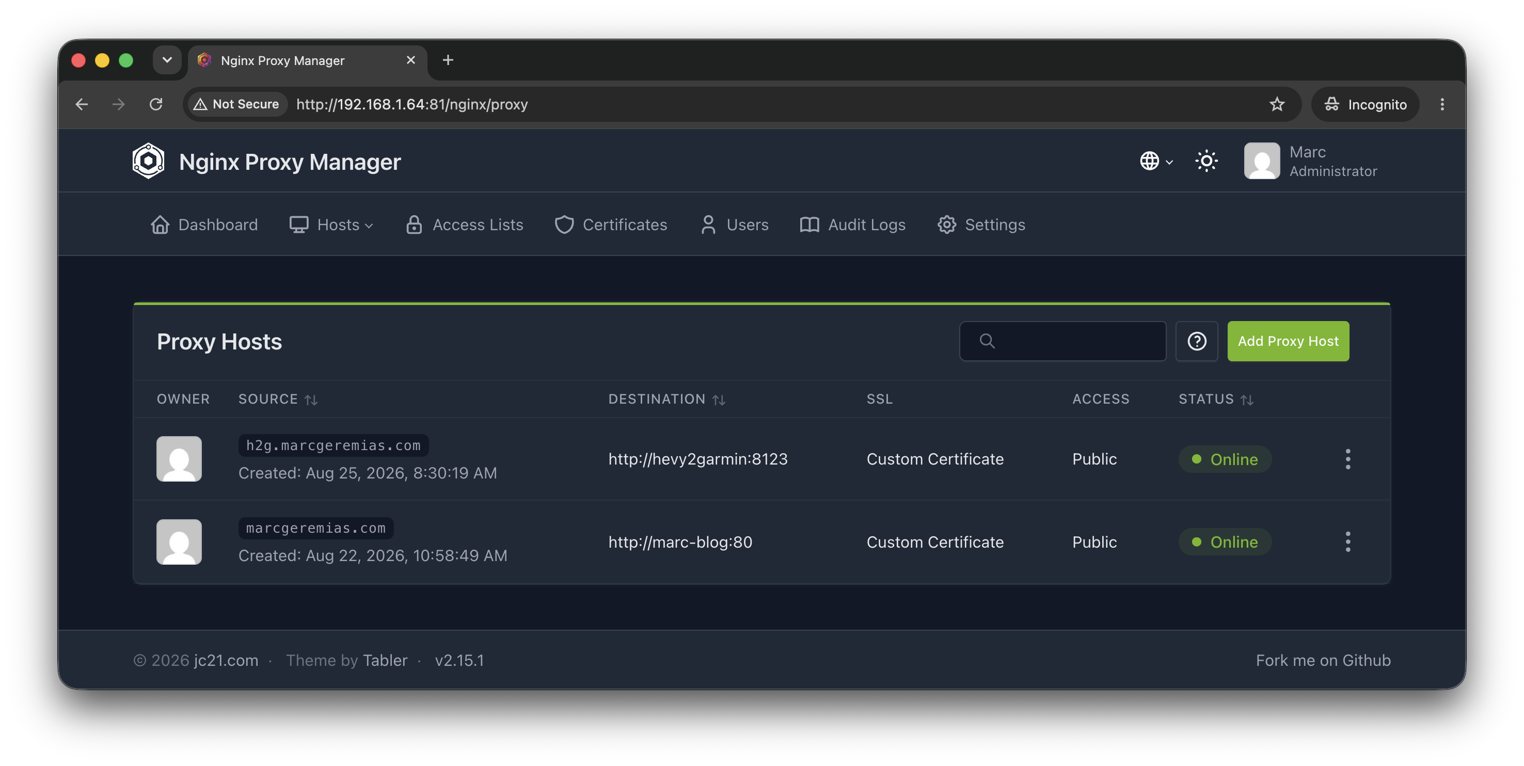This screenshot has width=1524, height=766.
Task: Click owner avatar of marcgeremias.com row
Action: point(179,542)
